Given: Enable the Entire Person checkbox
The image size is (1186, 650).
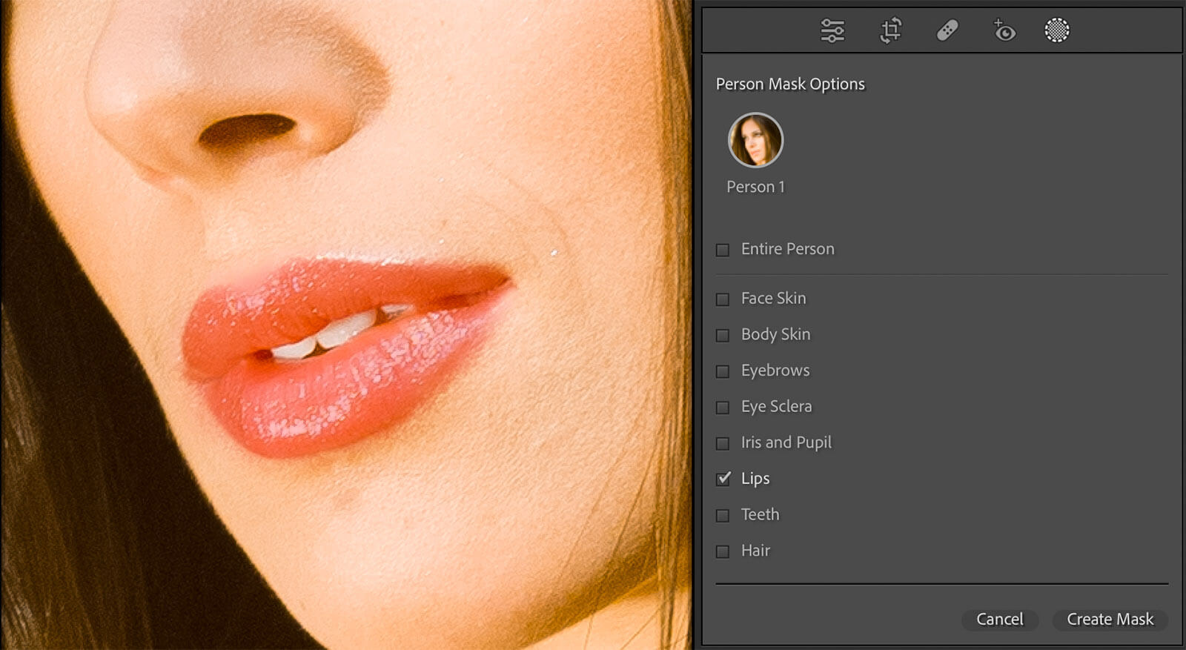Looking at the screenshot, I should [723, 250].
